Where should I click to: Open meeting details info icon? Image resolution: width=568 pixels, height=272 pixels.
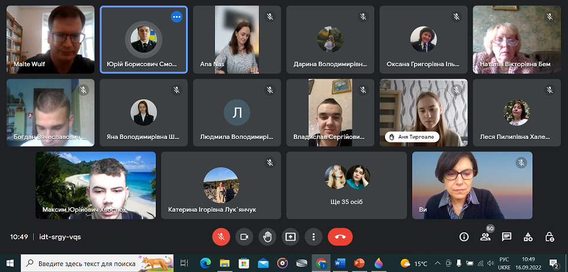[x=464, y=237]
